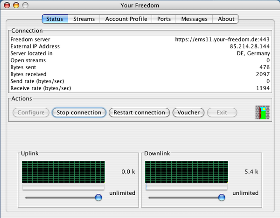Click the Send rate (bytes/sec) label
280x218 pixels.
click(37, 81)
